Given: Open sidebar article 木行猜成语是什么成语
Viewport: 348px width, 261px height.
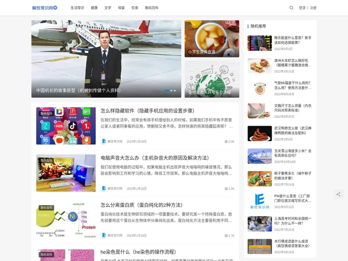Looking at the screenshot, I should 293,244.
